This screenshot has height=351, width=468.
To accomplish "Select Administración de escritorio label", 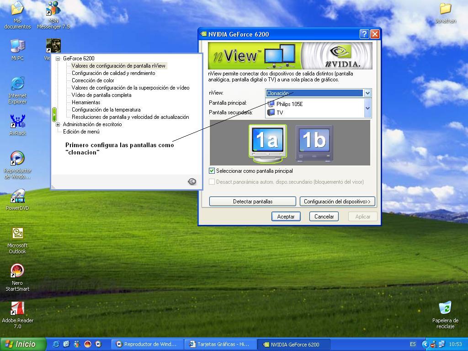I will coord(92,124).
